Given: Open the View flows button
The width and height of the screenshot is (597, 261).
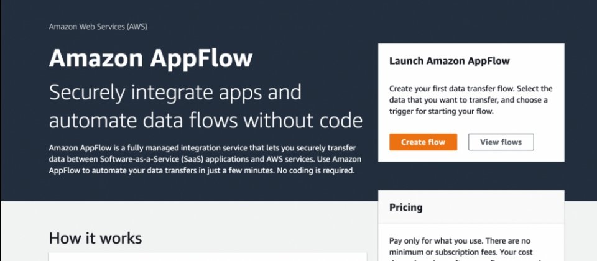Looking at the screenshot, I should tap(501, 142).
